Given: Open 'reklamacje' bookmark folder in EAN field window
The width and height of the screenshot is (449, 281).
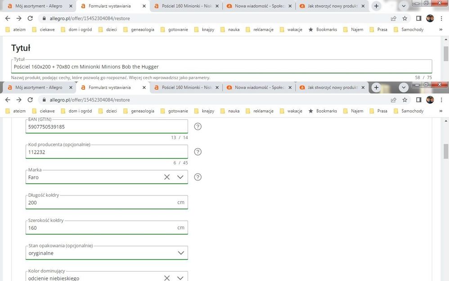Looking at the screenshot, I should point(260,111).
